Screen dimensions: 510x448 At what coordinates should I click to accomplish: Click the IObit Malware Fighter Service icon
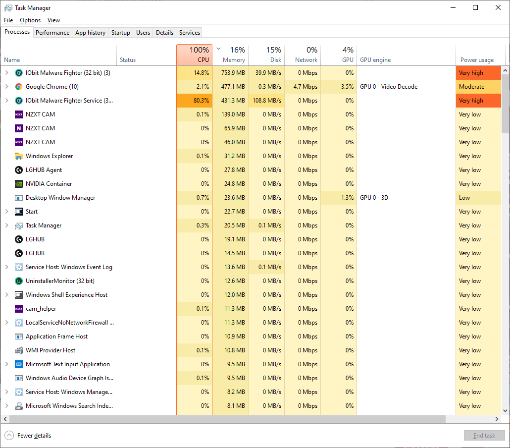(19, 101)
